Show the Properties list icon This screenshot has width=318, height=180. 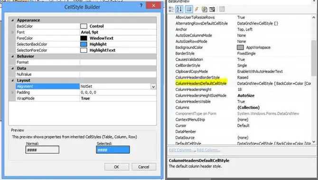pos(189,9)
